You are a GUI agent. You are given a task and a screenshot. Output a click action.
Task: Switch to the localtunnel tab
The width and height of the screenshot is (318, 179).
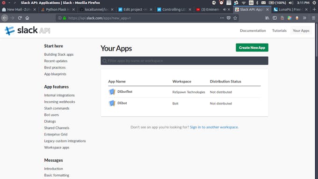97,9
